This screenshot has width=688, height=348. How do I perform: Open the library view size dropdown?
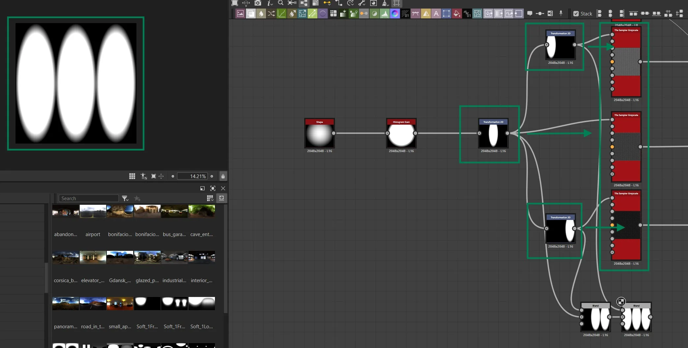tap(210, 198)
